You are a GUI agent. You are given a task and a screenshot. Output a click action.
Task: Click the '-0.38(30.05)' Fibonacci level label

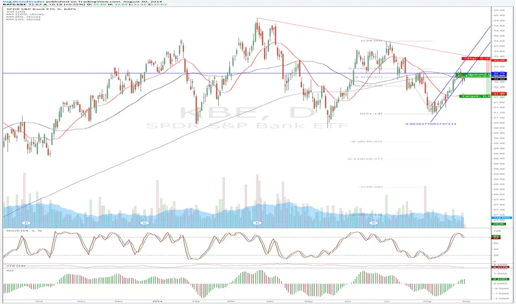click(366, 141)
